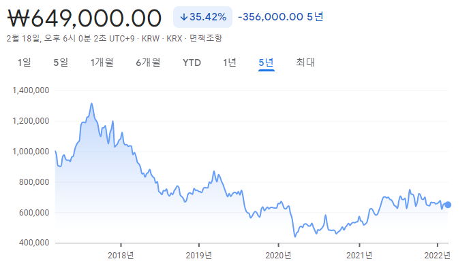The width and height of the screenshot is (471, 274).
Task: Show the YTD chart range
Action: click(x=192, y=63)
